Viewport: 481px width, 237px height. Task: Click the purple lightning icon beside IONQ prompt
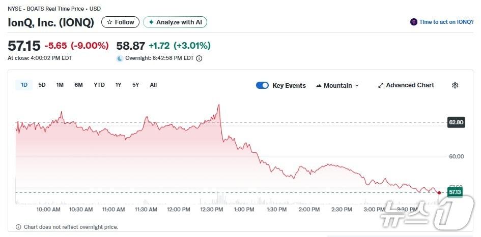click(x=414, y=22)
